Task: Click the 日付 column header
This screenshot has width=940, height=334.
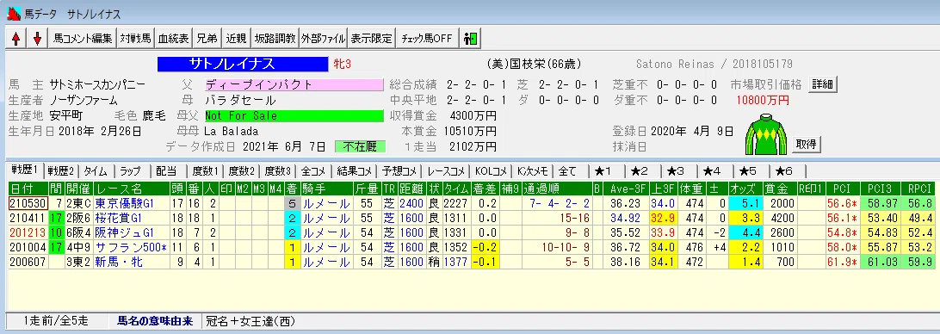Action: point(28,188)
